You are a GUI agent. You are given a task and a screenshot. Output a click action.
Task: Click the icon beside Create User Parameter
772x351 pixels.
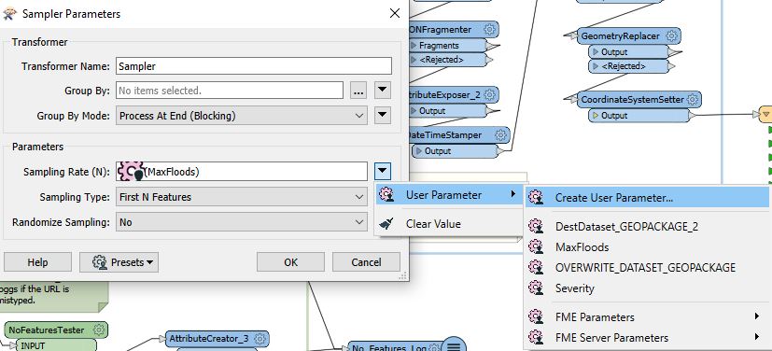tap(535, 198)
